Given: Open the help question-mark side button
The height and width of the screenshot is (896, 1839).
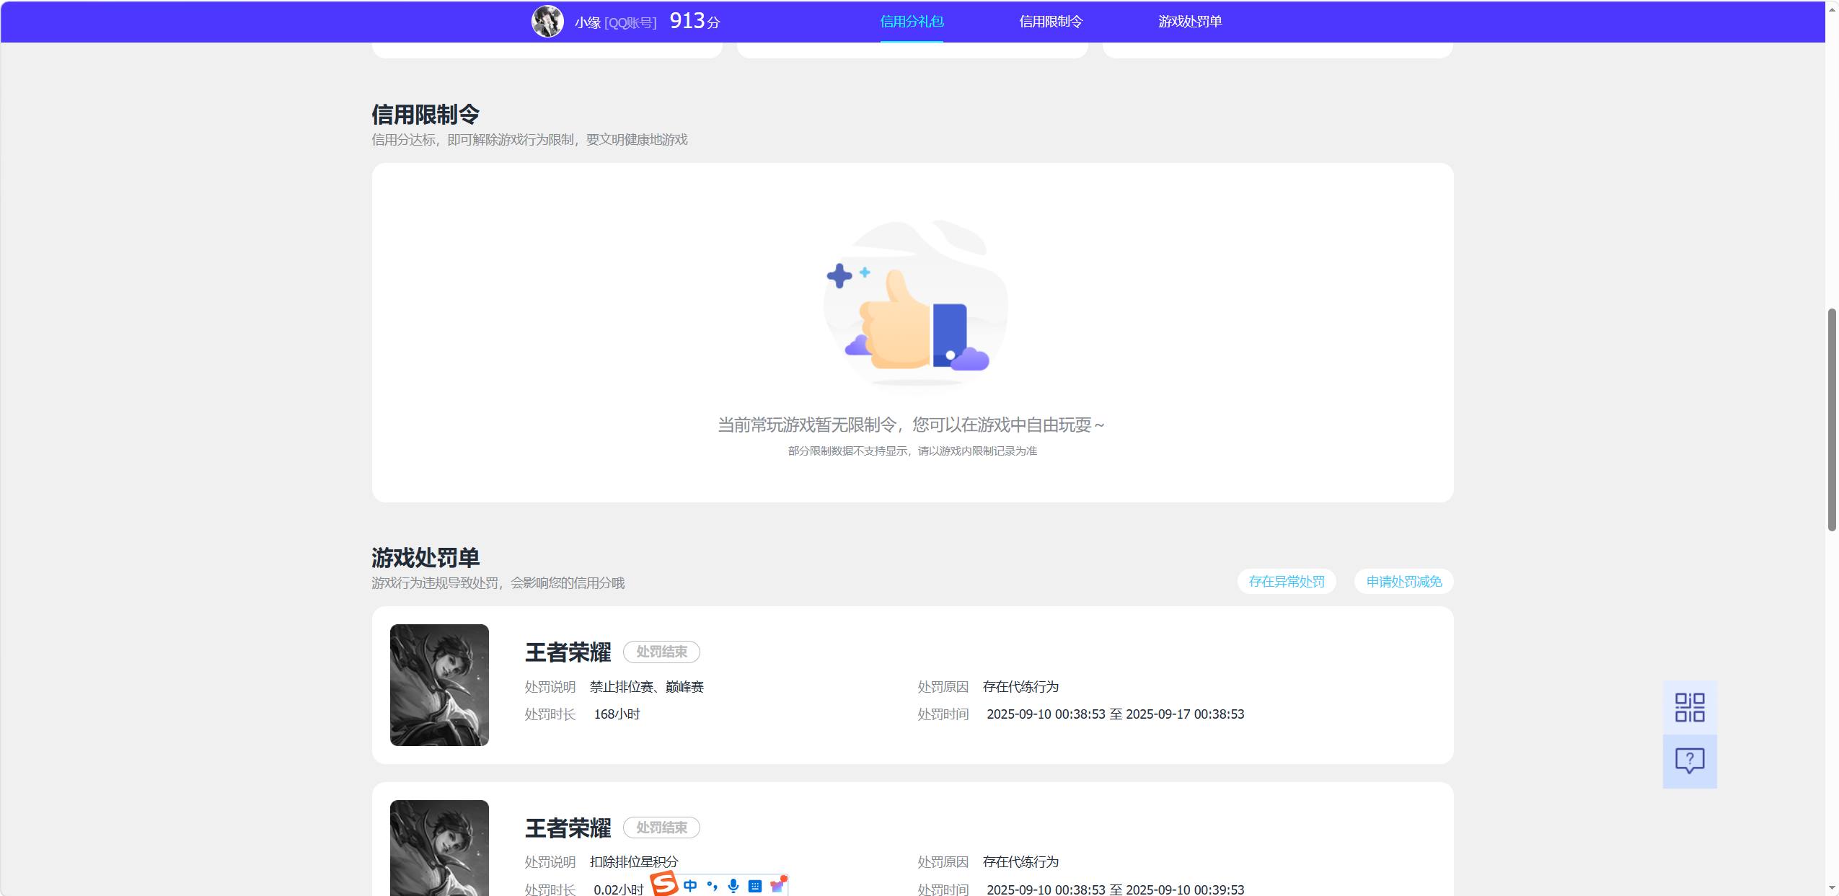Looking at the screenshot, I should coord(1690,761).
